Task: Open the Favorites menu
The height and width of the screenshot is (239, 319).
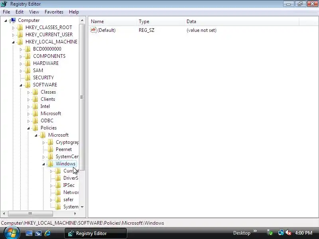Action: (x=54, y=12)
